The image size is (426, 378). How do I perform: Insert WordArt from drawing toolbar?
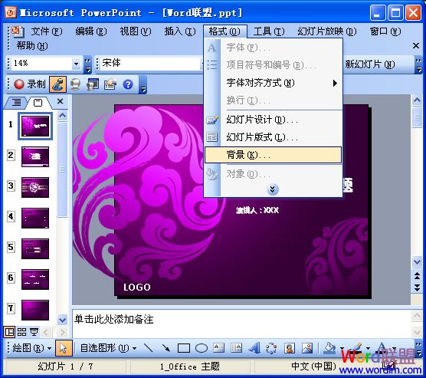pos(254,348)
